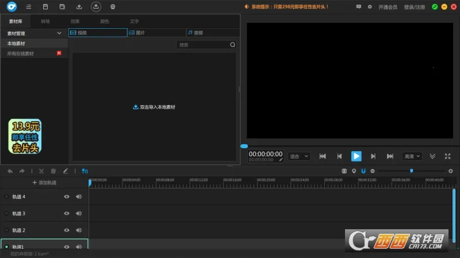
Task: Click the export icon in the top toolbar
Action: pyautogui.click(x=96, y=7)
